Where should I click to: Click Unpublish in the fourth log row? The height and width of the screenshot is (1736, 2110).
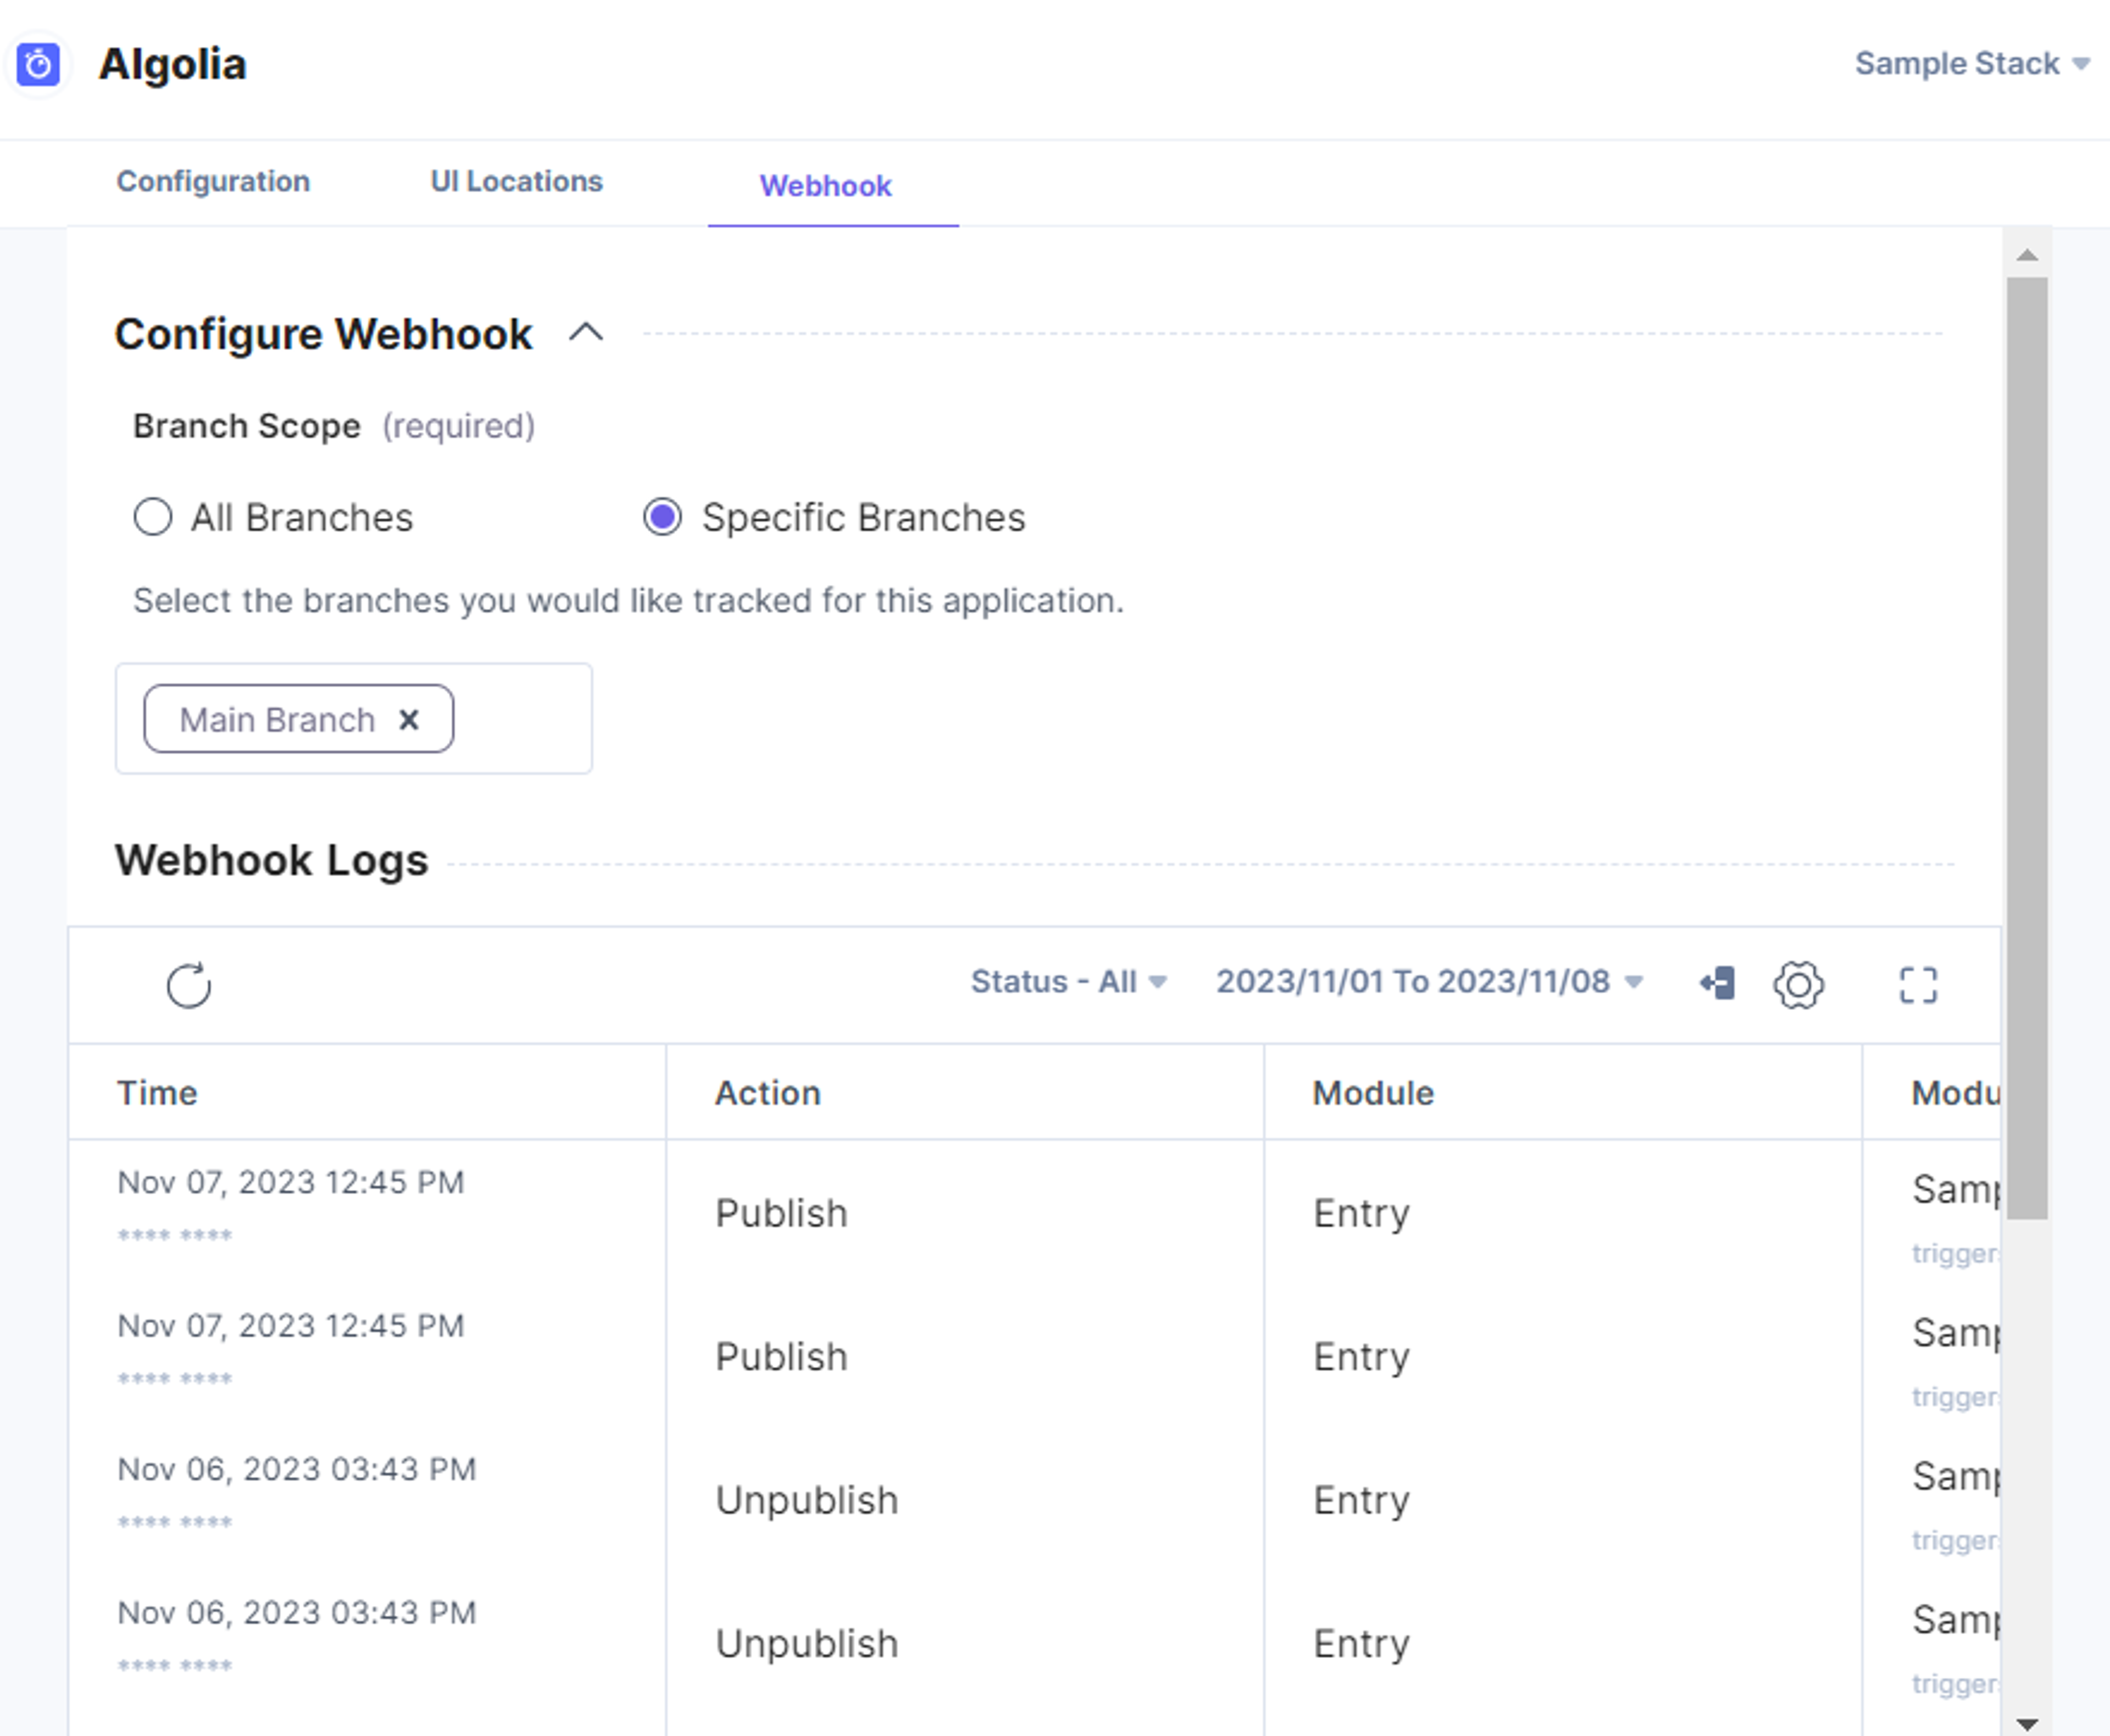[806, 1644]
